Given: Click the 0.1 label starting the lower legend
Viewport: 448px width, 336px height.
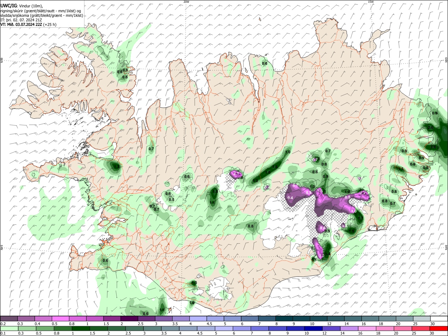Looking at the screenshot, I should (3, 333).
